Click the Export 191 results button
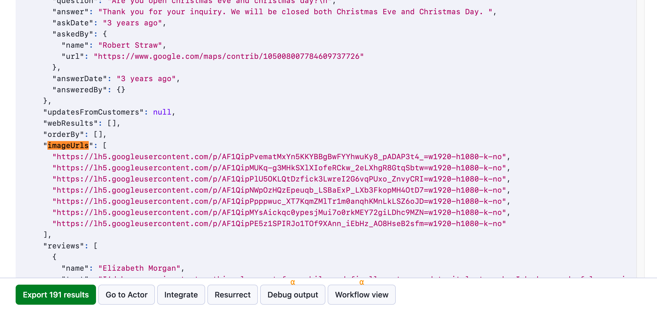This screenshot has height=310, width=657. pyautogui.click(x=56, y=294)
